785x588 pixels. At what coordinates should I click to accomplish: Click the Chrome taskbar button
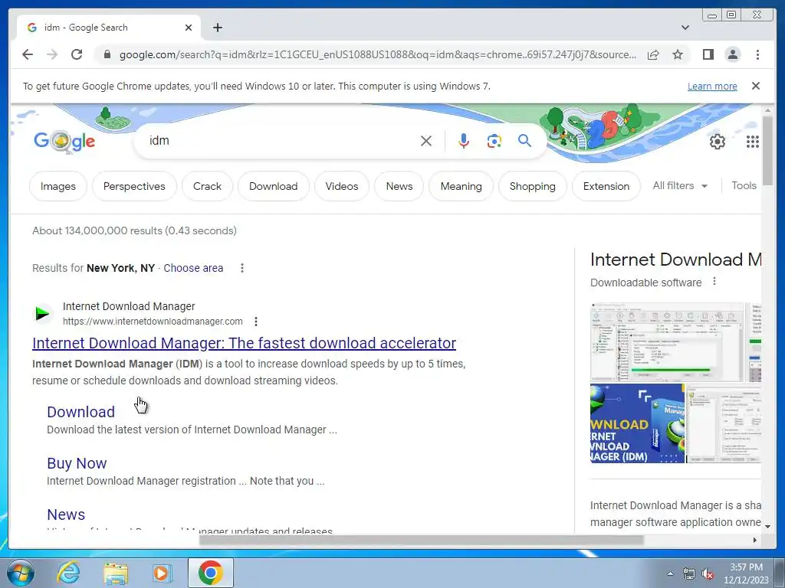[211, 573]
